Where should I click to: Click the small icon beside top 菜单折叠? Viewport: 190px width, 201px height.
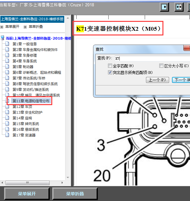(25, 27)
